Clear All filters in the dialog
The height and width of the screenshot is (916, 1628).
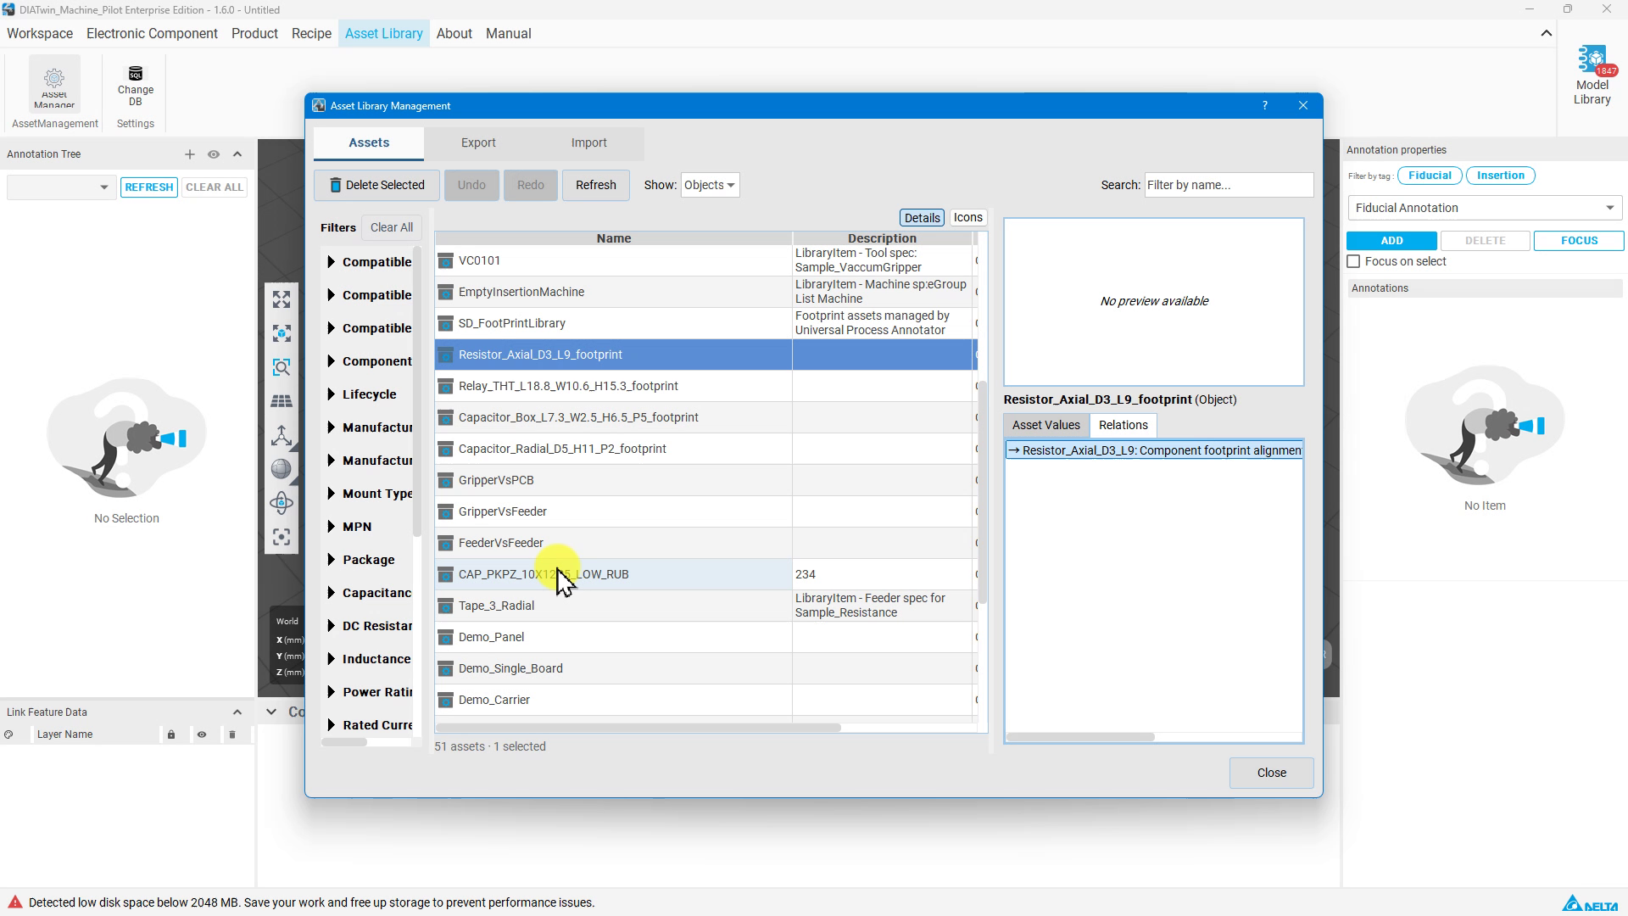tap(392, 227)
